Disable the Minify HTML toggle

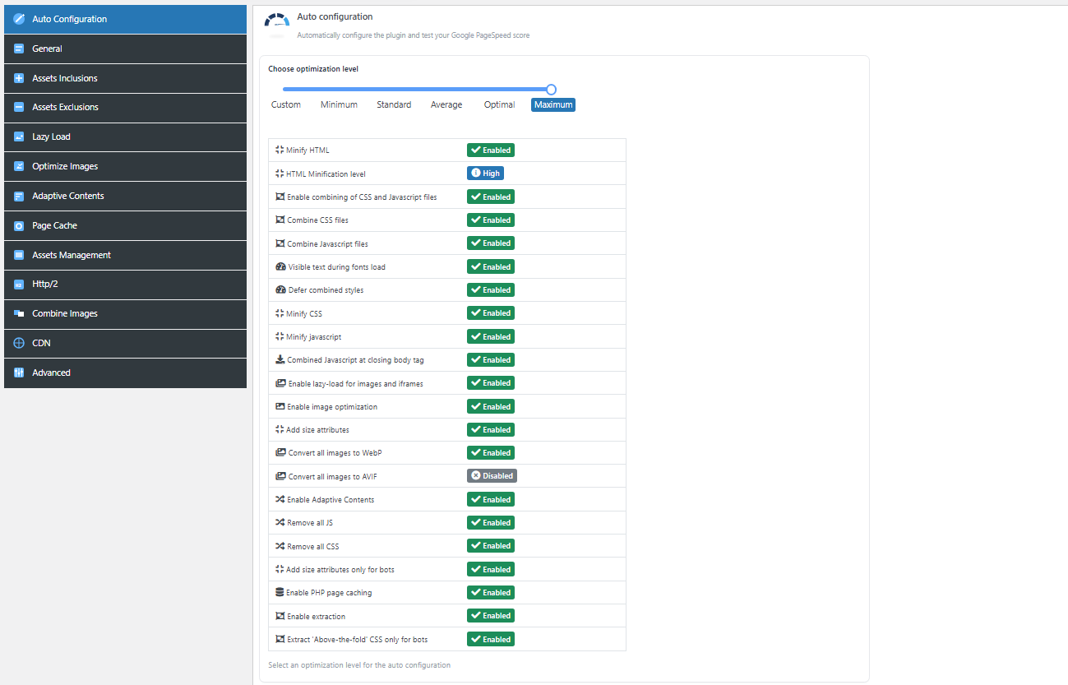pos(490,150)
